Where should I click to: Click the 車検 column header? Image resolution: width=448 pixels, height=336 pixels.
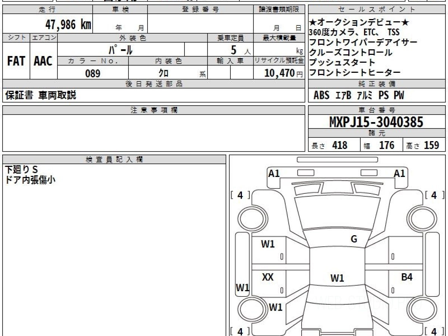pyautogui.click(x=120, y=10)
